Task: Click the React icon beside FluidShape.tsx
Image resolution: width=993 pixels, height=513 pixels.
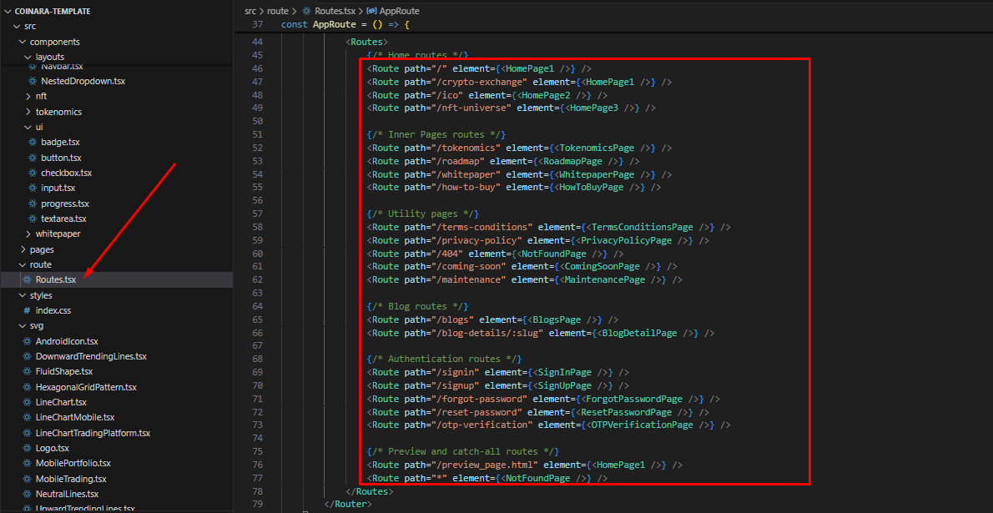Action: [x=27, y=372]
